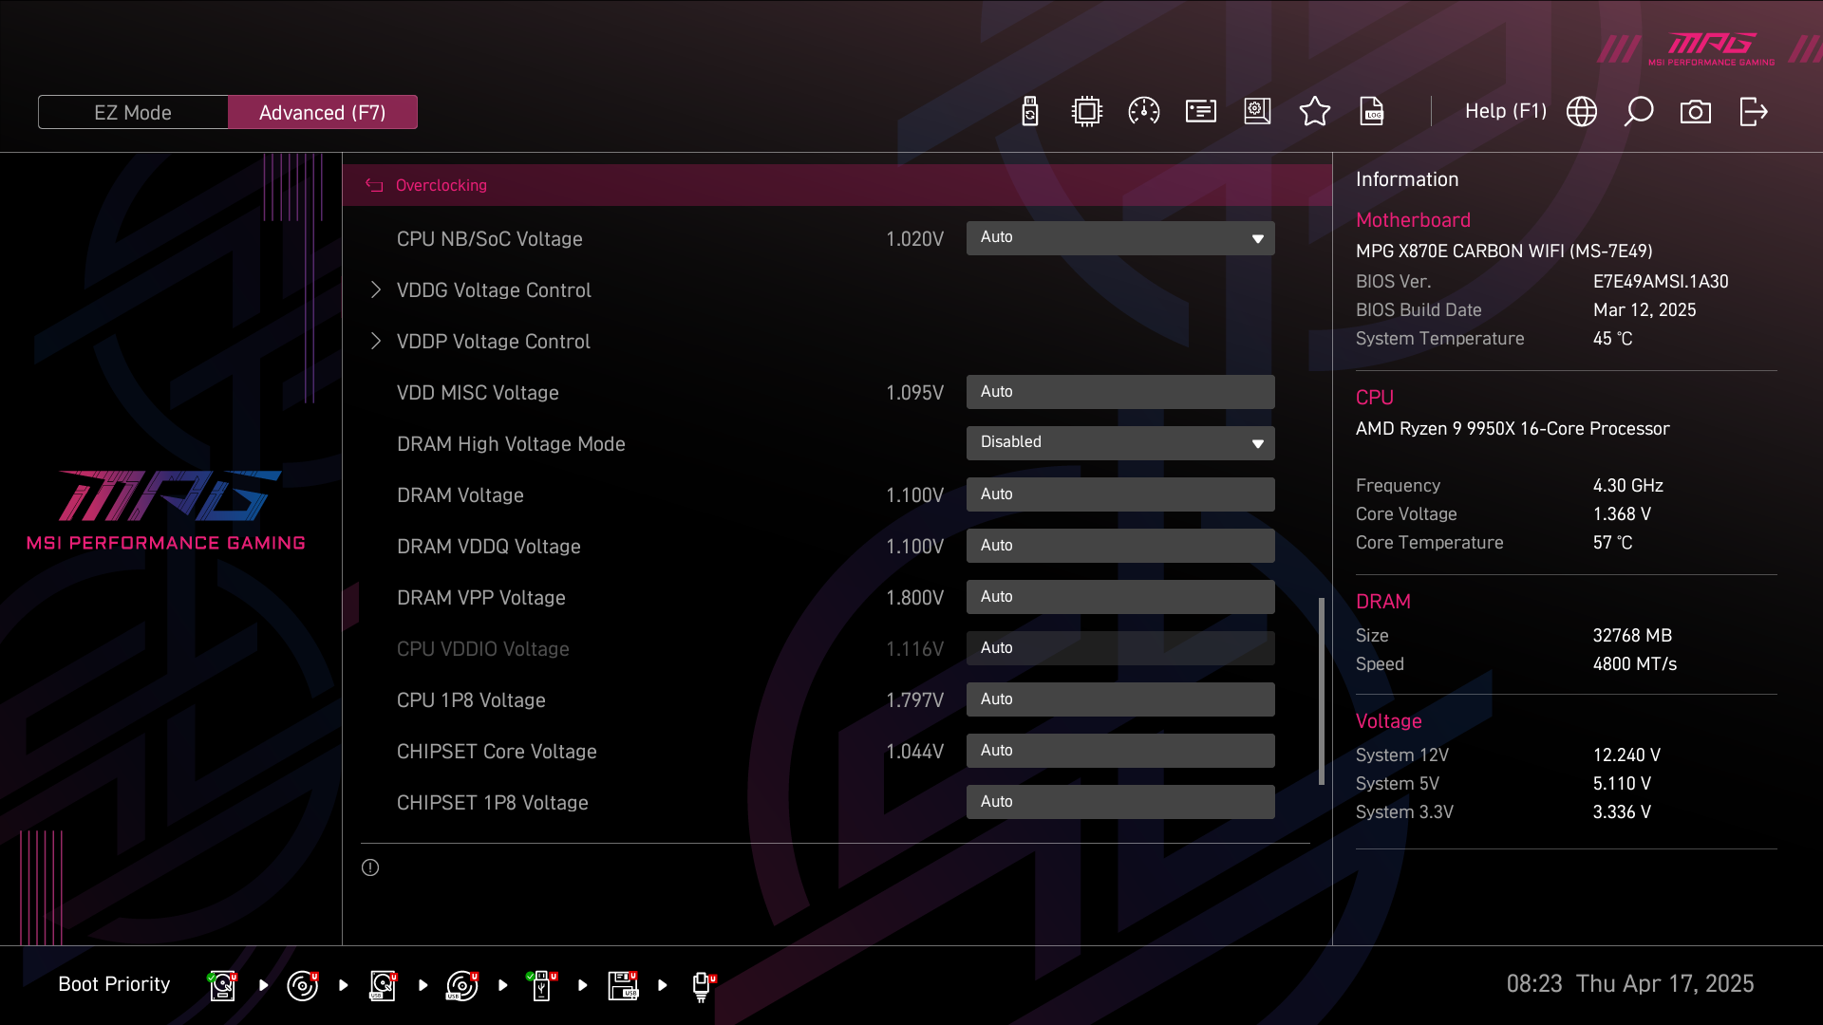Screen dimensions: 1823x1025
Task: Click the globe language icon
Action: [x=1582, y=112]
